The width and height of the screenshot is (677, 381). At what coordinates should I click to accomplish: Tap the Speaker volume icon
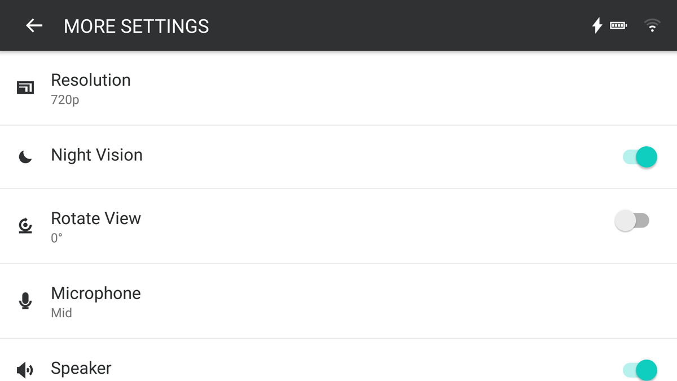point(25,370)
